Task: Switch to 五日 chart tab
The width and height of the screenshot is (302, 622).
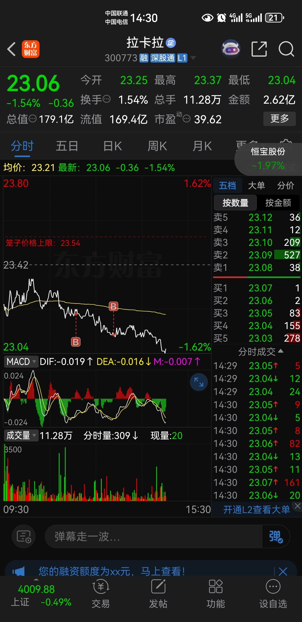Action: [67, 146]
